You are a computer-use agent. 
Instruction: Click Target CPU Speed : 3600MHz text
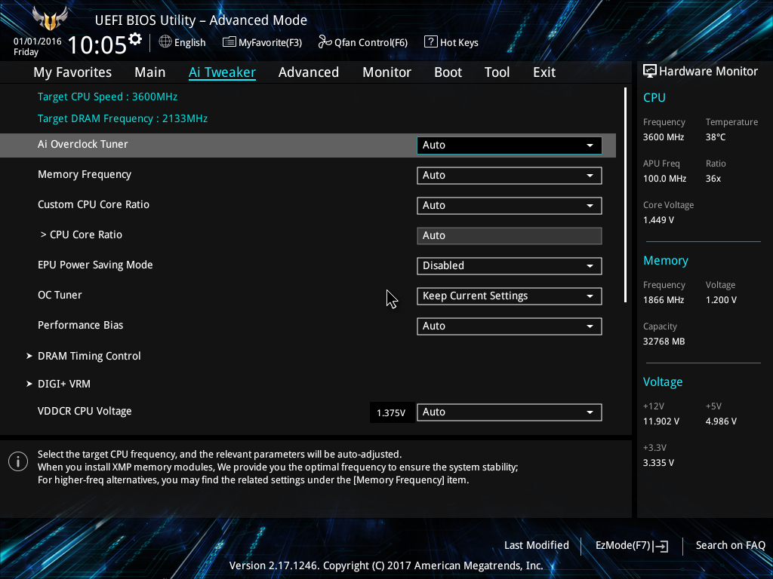[x=107, y=96]
